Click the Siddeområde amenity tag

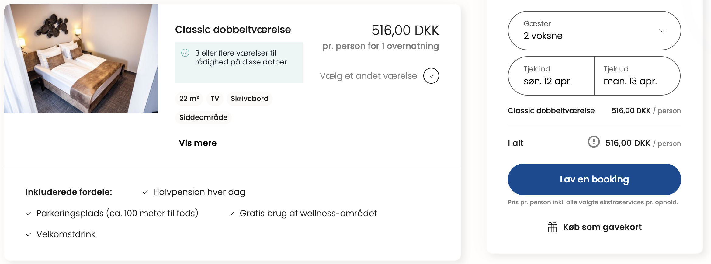click(x=203, y=117)
